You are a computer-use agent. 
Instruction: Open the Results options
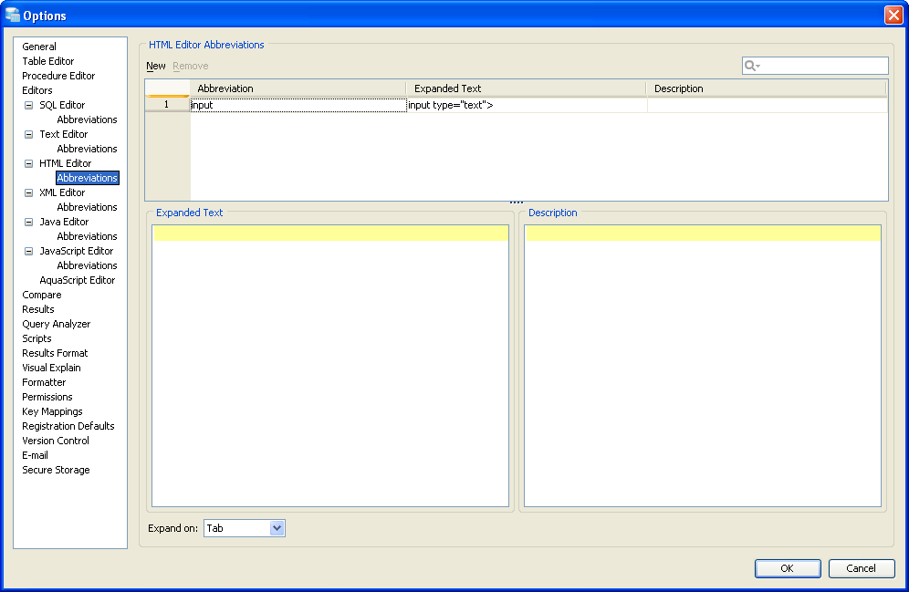pos(37,309)
